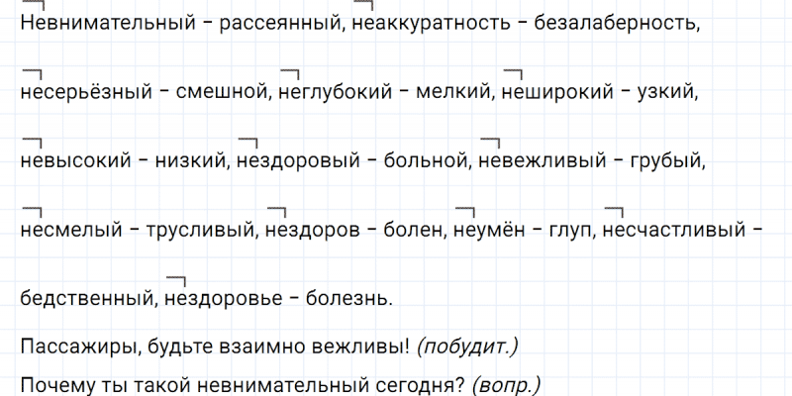This screenshot has height=396, width=792.
Task: Click the «(вопр.)» annotation
Action: tap(507, 383)
